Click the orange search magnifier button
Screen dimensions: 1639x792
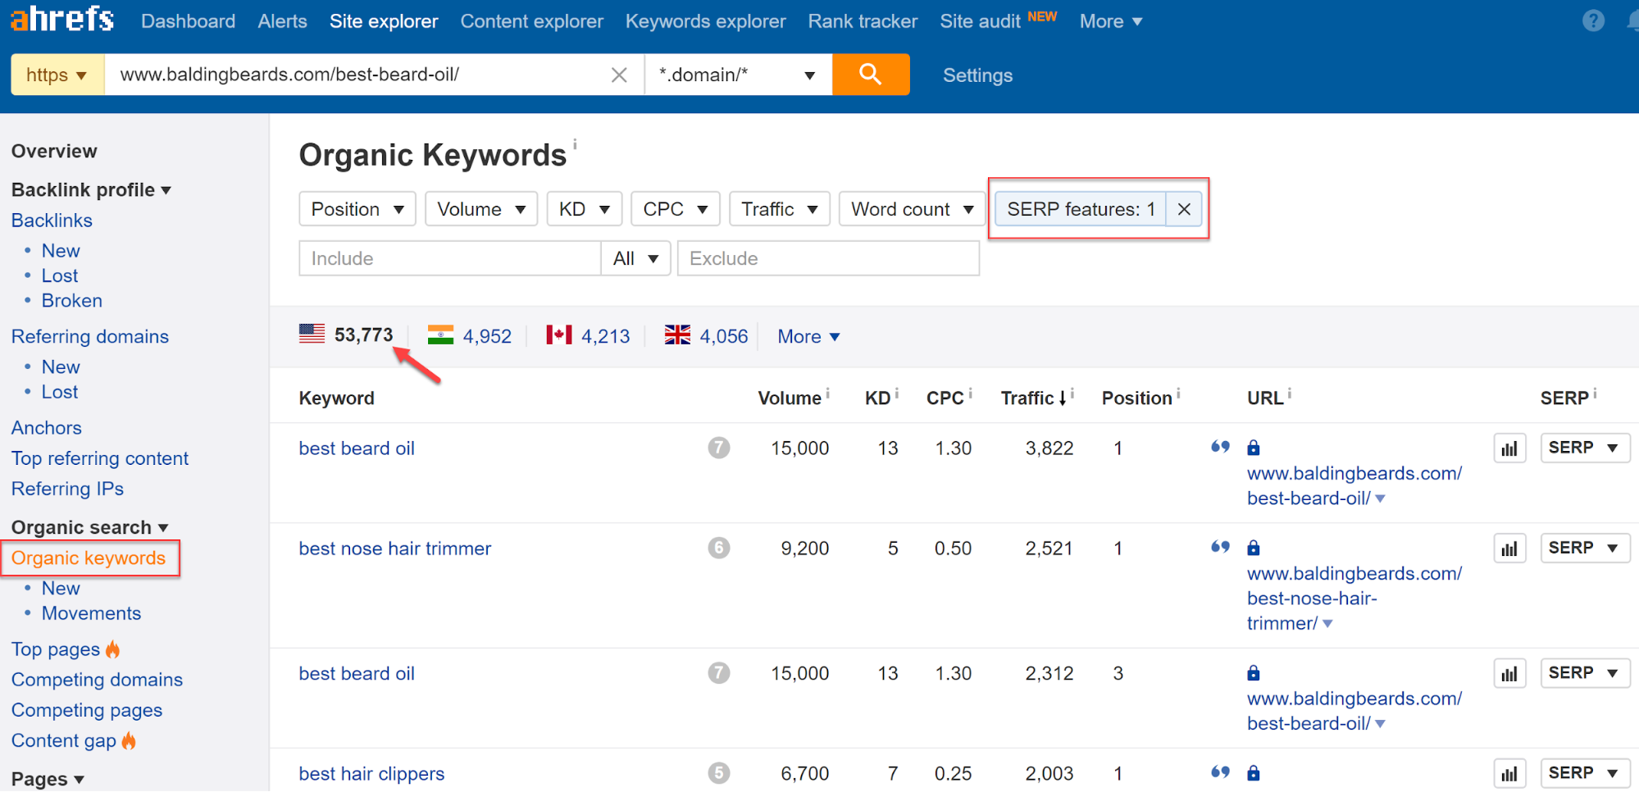click(x=871, y=75)
